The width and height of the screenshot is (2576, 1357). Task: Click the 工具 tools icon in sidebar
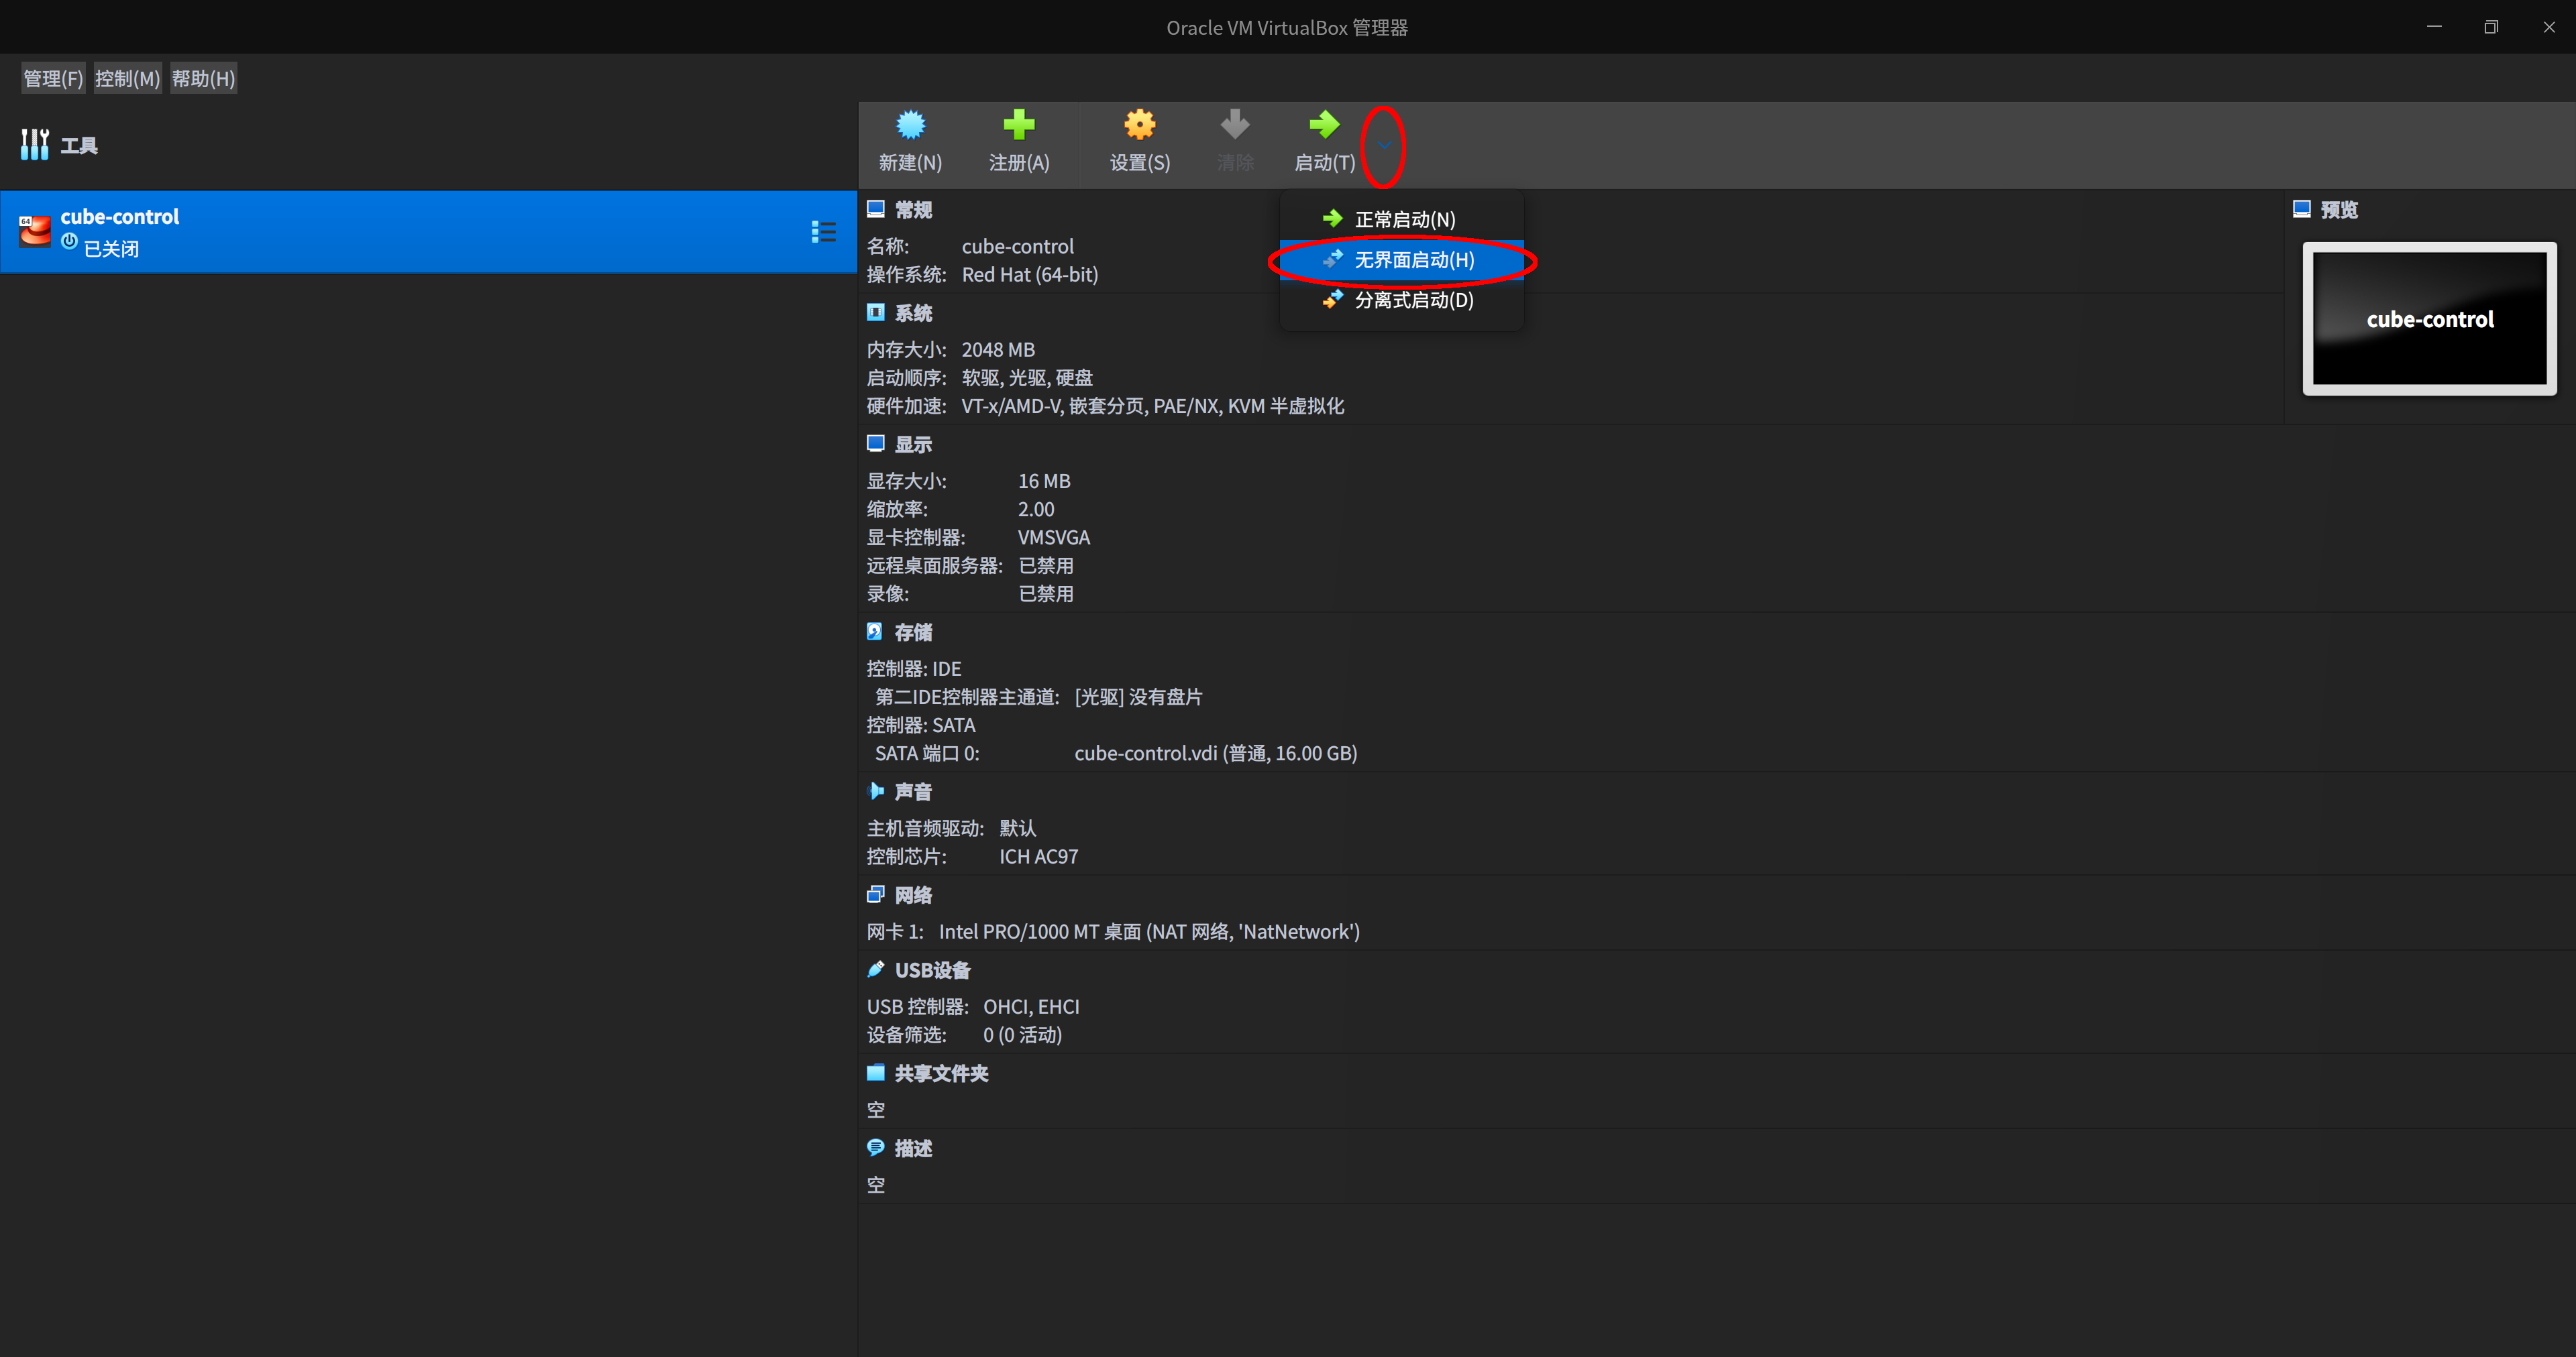(34, 144)
